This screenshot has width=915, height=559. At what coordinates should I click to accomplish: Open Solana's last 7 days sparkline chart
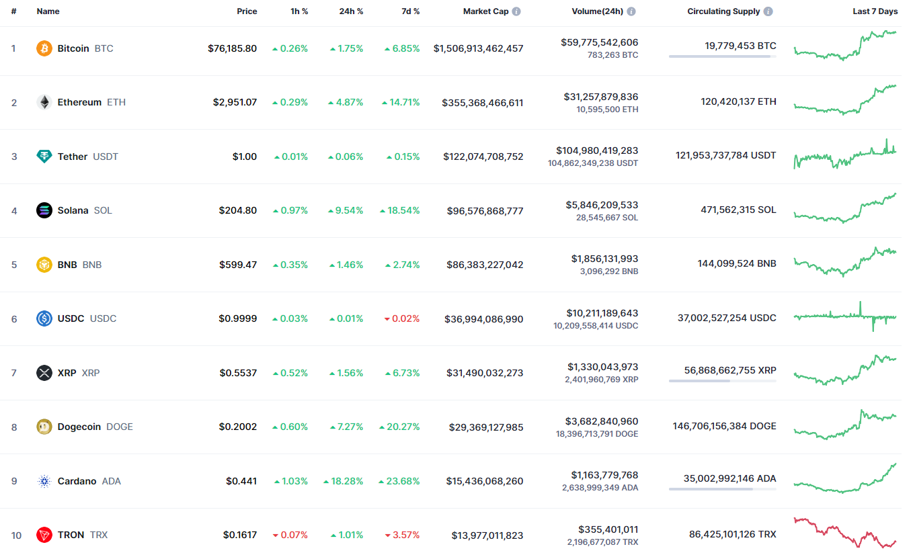click(845, 209)
